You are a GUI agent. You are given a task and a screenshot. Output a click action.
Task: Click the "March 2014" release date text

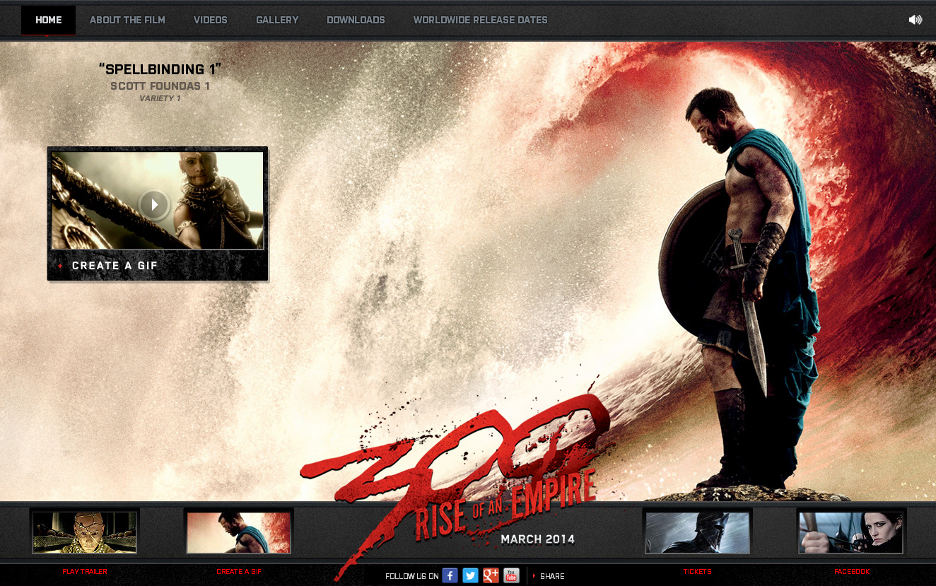coord(538,539)
